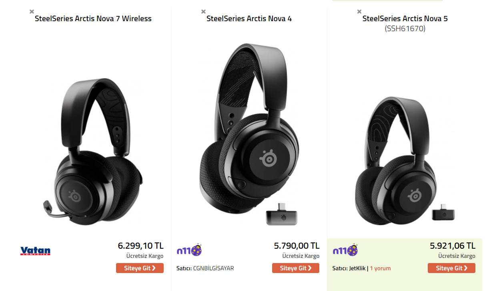Click the Arctis Nova 5 headset image

(x=400, y=160)
